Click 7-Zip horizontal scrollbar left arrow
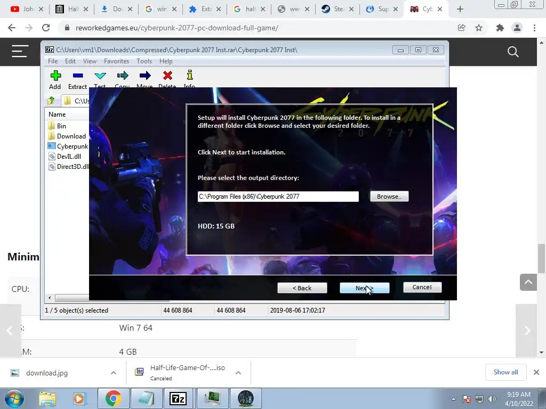 pos(50,298)
